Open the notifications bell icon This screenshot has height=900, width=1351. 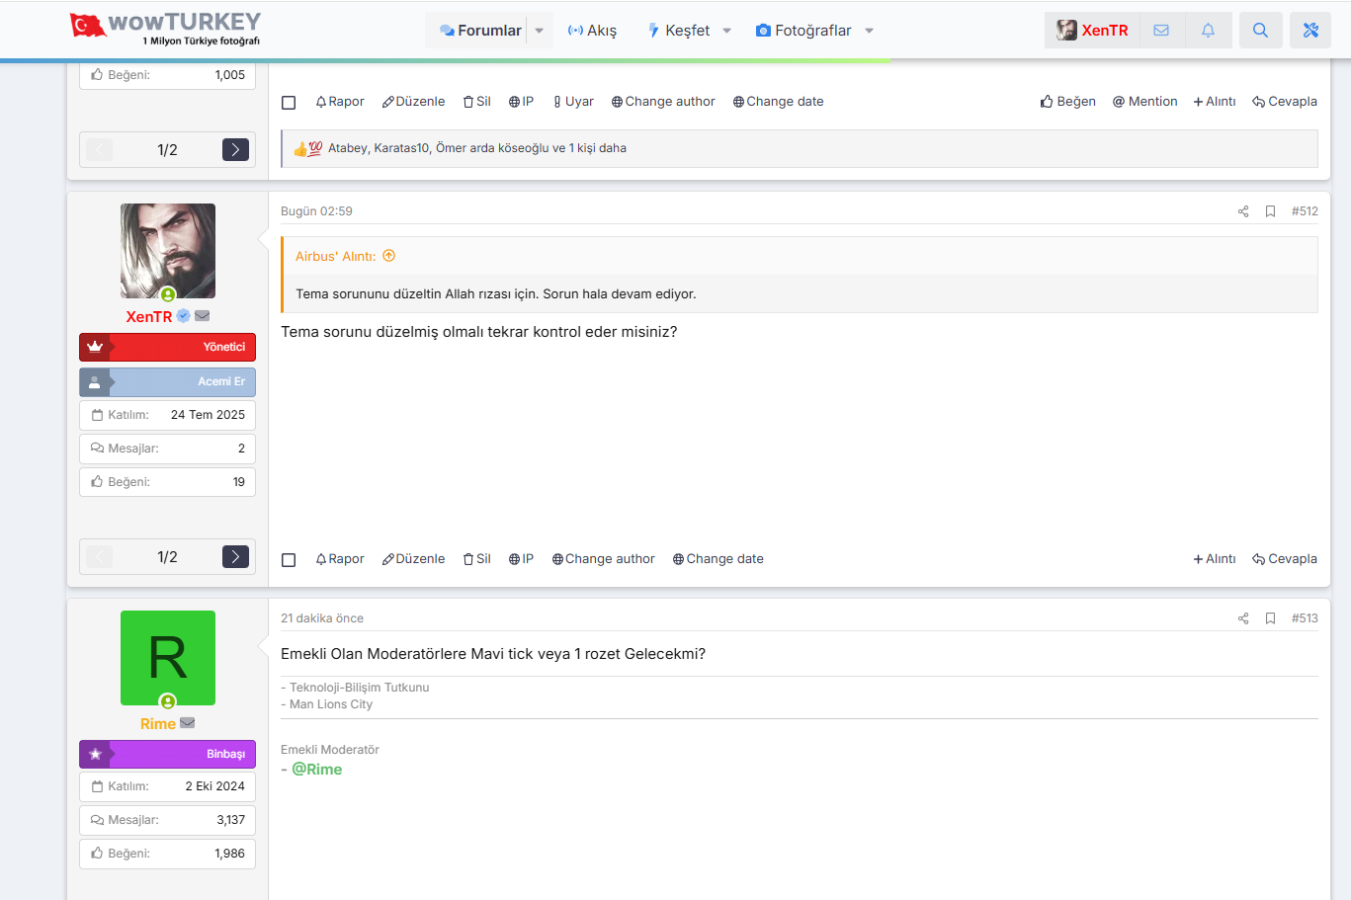click(x=1208, y=31)
